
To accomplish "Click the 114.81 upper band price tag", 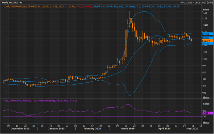I will pyautogui.click(x=207, y=34).
